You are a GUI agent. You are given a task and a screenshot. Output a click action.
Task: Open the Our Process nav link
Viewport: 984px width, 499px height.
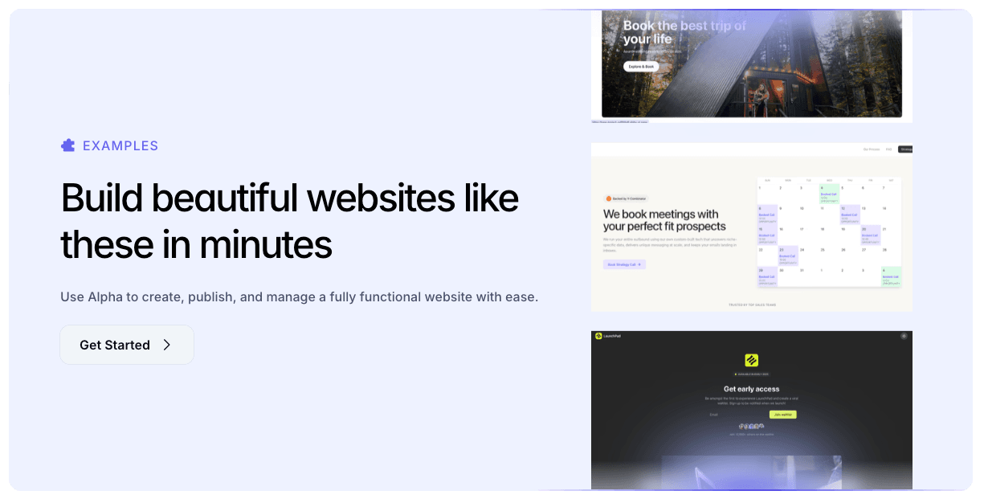pyautogui.click(x=871, y=149)
